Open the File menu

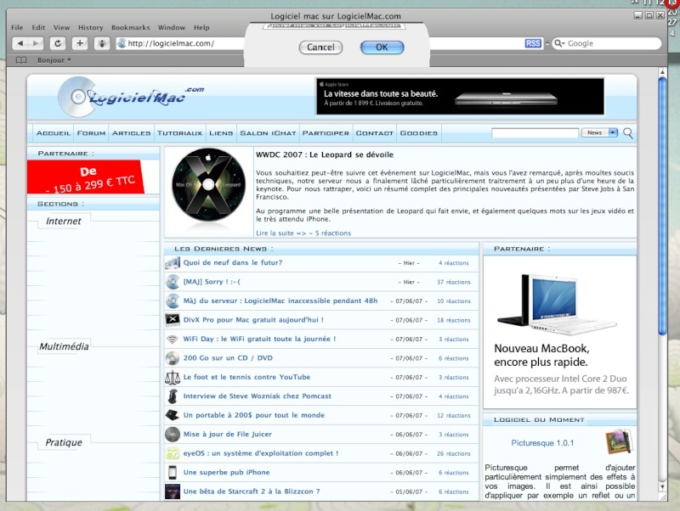coord(17,27)
